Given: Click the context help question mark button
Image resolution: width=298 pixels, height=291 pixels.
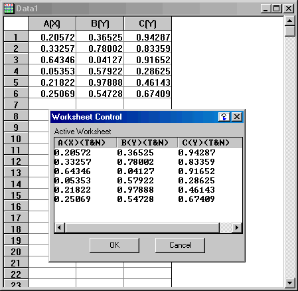Looking at the screenshot, I should tap(224, 117).
